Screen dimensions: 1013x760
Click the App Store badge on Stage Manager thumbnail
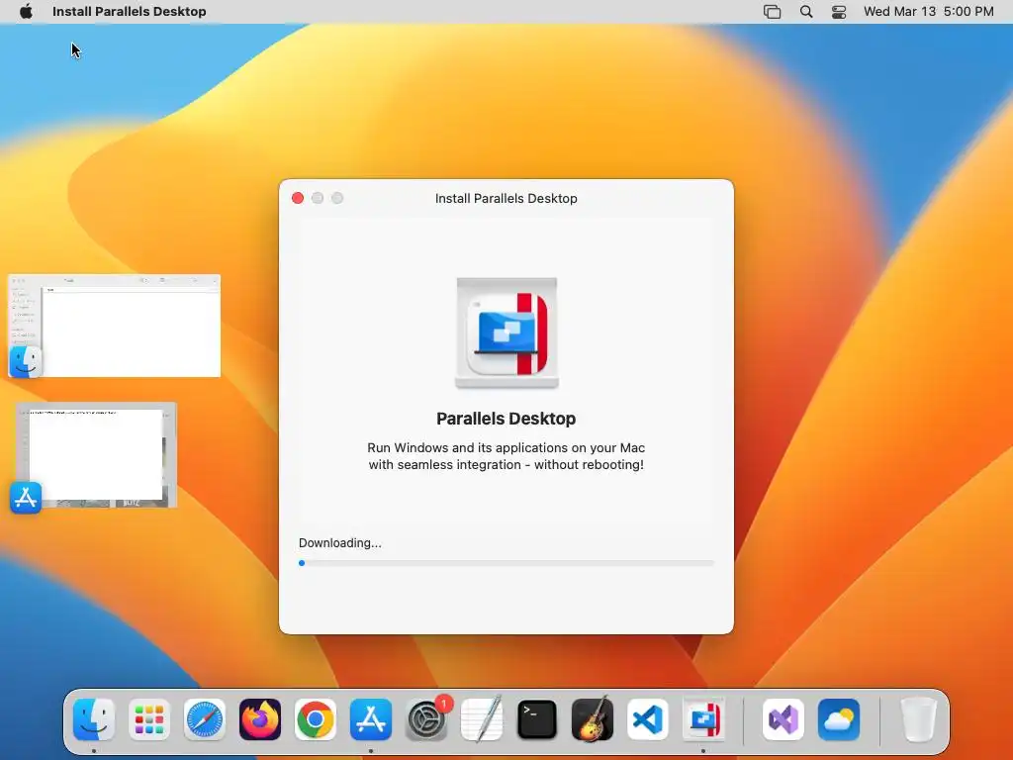click(x=26, y=498)
